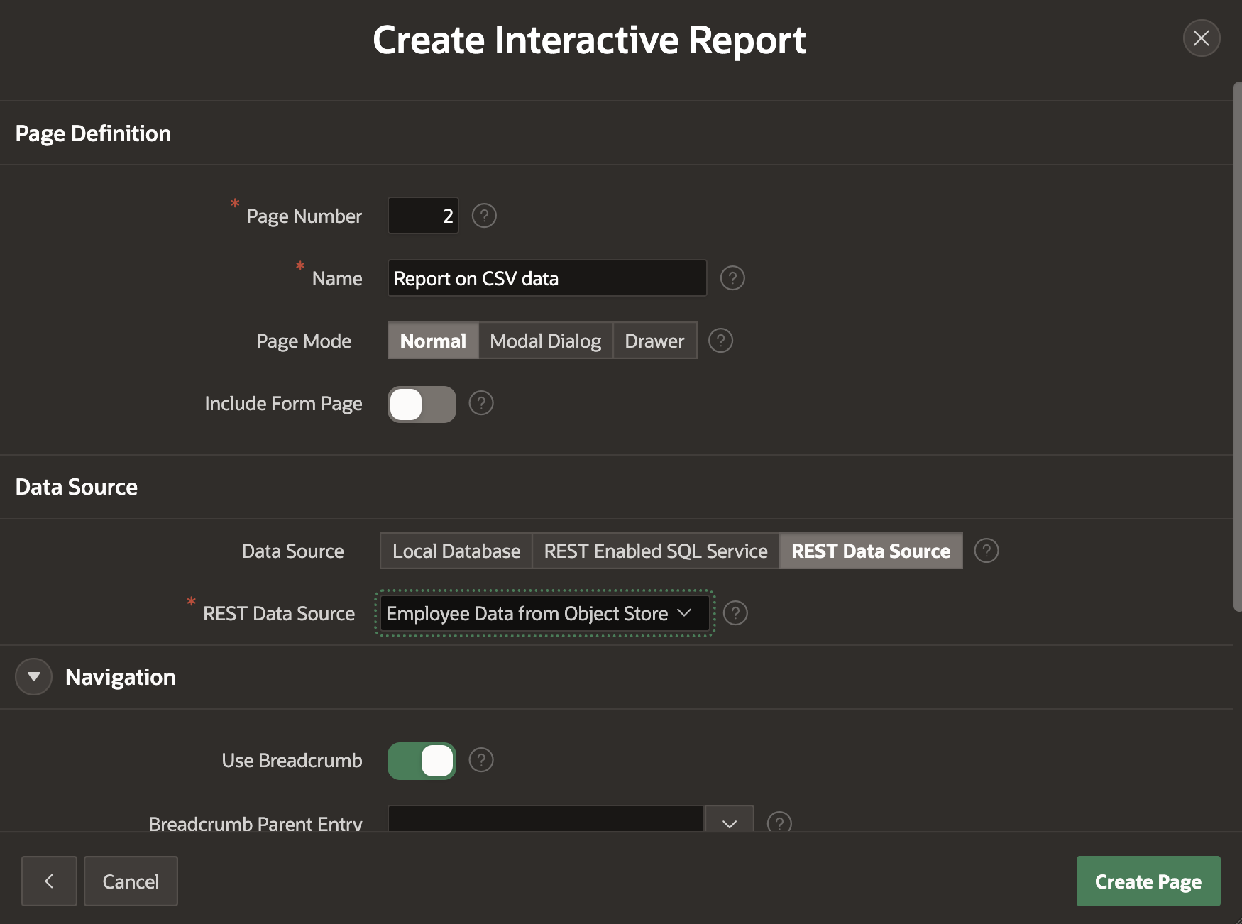Screen dimensions: 1242x924
Task: Collapse the Navigation section
Action: [33, 677]
